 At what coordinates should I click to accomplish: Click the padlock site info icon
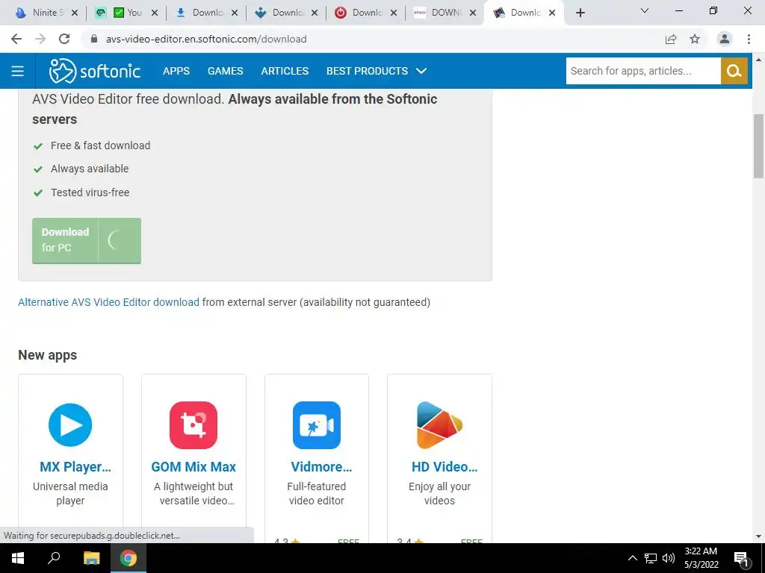click(x=94, y=39)
